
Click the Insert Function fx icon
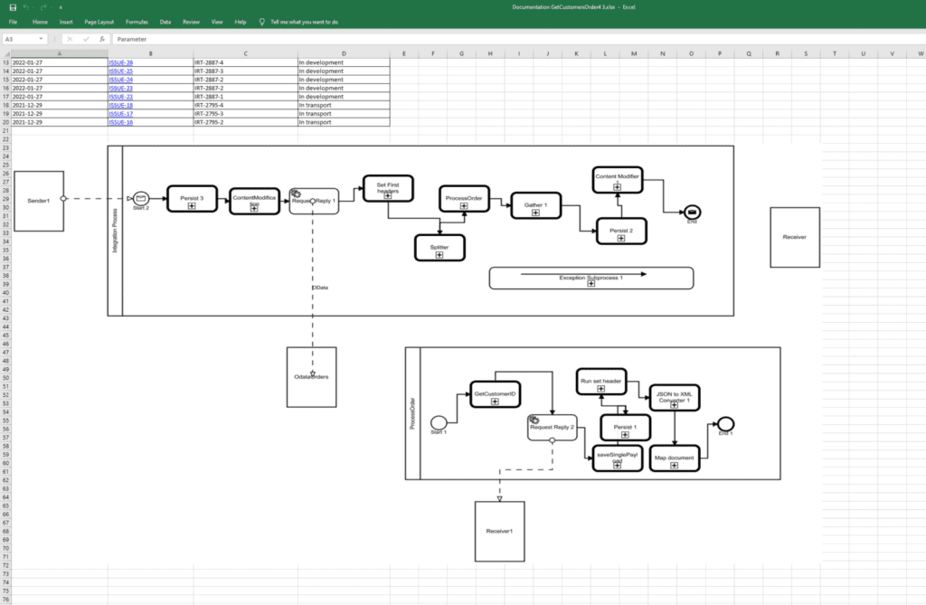tap(102, 39)
